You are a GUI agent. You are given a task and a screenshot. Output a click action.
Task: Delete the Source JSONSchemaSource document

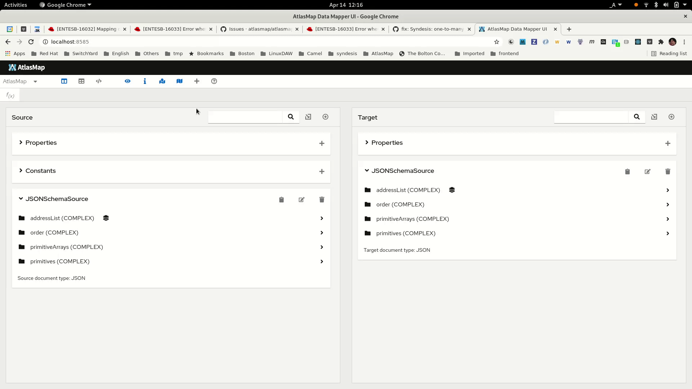point(322,200)
